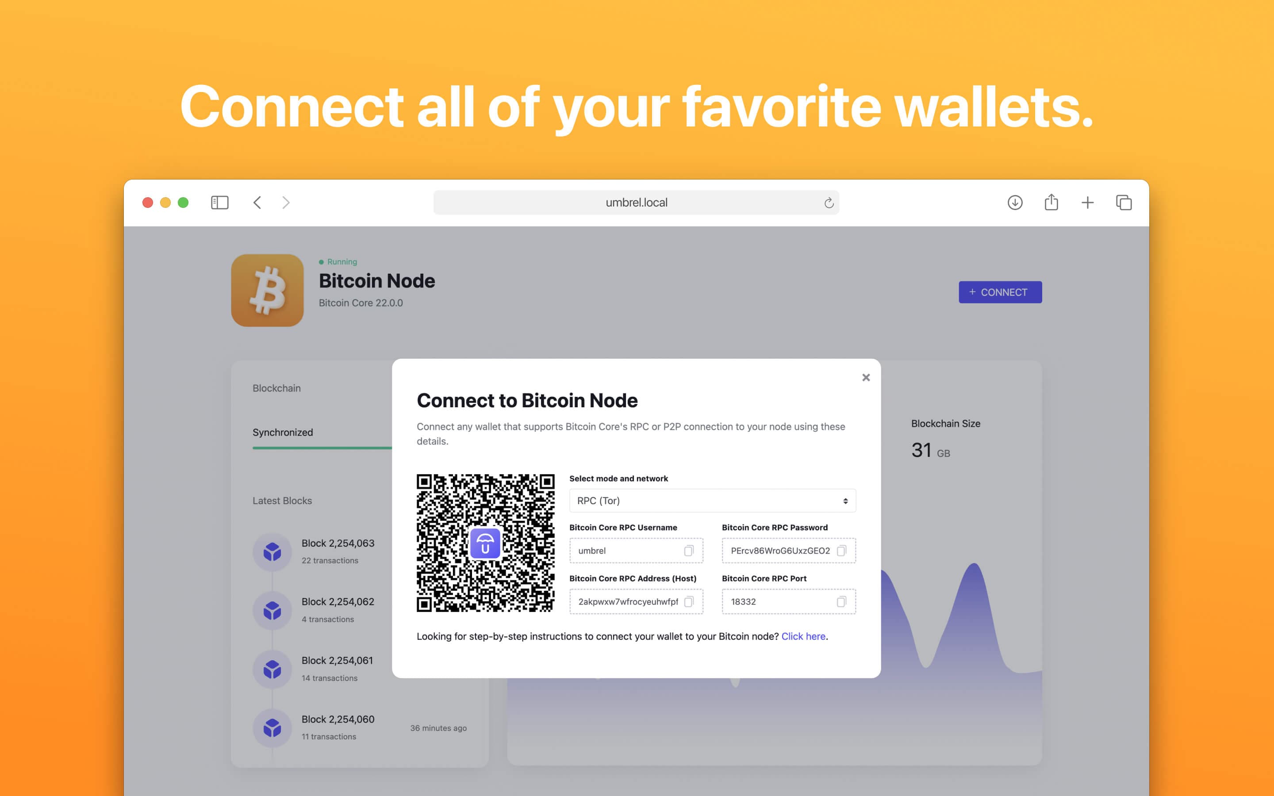Click the copy icon next to RPC Password
This screenshot has height=796, width=1274.
point(842,550)
